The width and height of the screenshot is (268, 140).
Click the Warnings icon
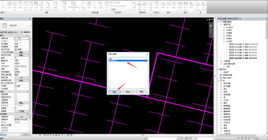191,5
